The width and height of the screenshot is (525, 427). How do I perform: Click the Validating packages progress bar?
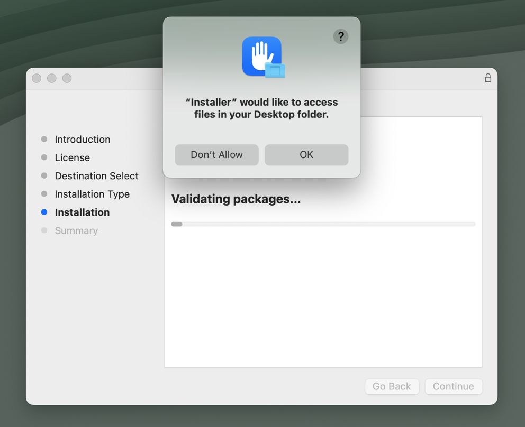[x=323, y=224]
